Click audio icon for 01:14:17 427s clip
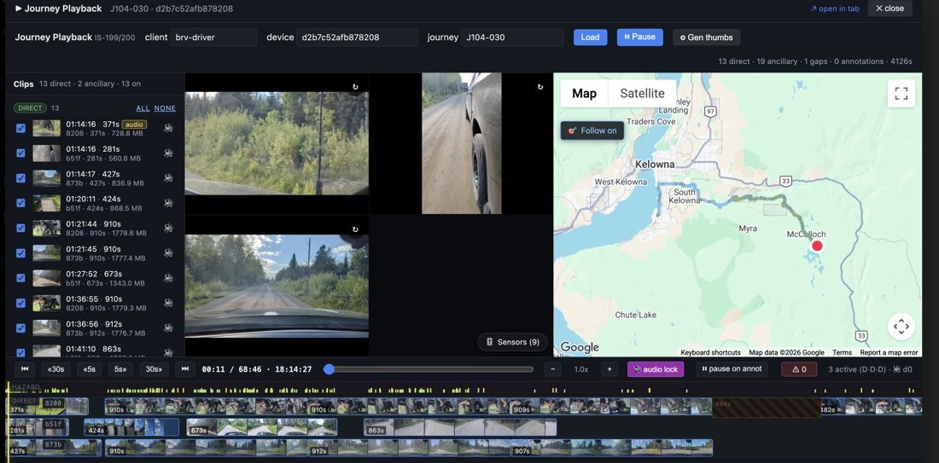The height and width of the screenshot is (463, 939). click(x=168, y=178)
